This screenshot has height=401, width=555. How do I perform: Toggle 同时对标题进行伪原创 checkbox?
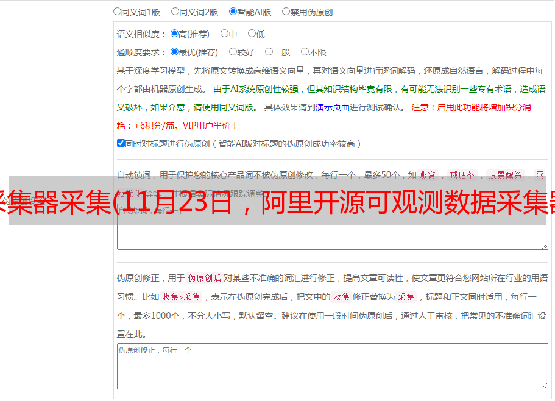(x=121, y=143)
